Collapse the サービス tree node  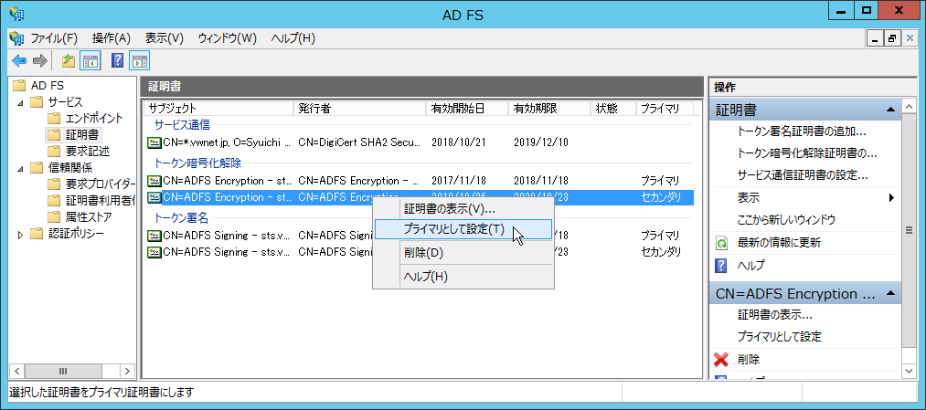coord(21,102)
